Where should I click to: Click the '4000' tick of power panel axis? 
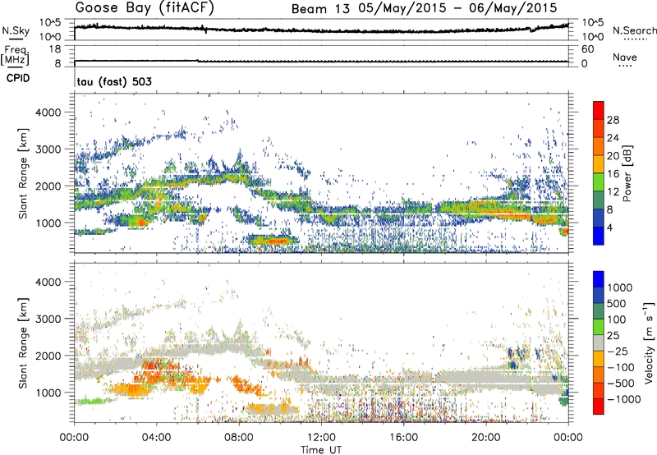click(48, 113)
